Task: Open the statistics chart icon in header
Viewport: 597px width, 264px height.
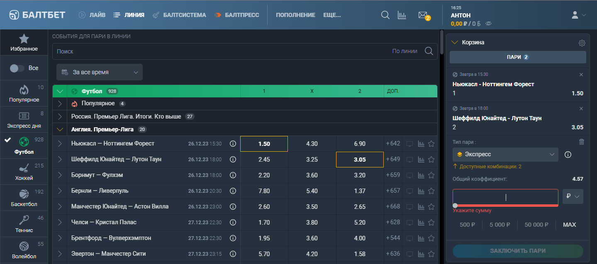Action: pyautogui.click(x=402, y=15)
